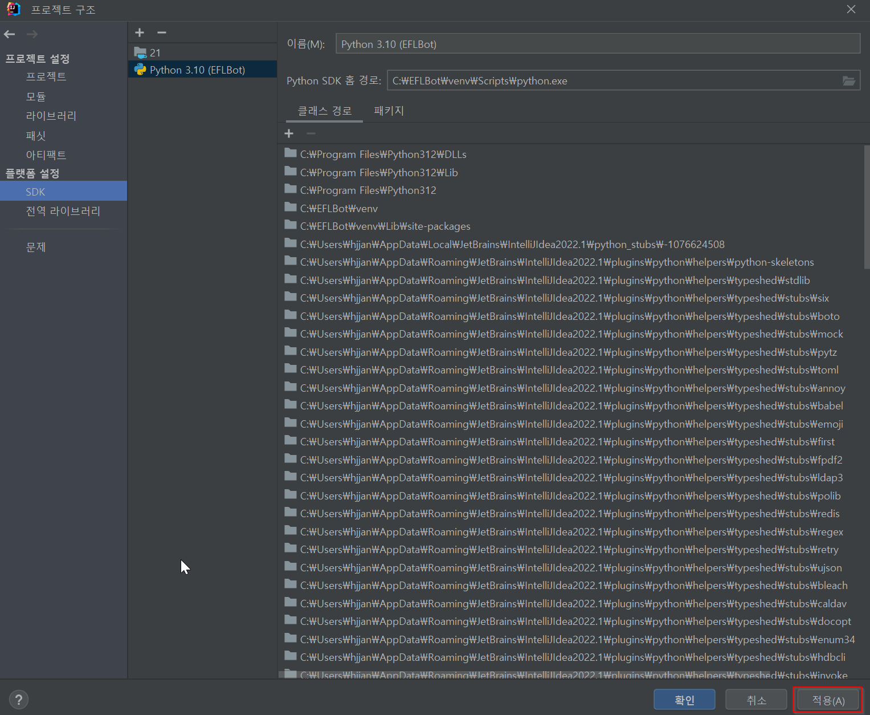Select the stubs\fpdf2 path row
Viewport: 870px width, 715px height.
(x=571, y=460)
